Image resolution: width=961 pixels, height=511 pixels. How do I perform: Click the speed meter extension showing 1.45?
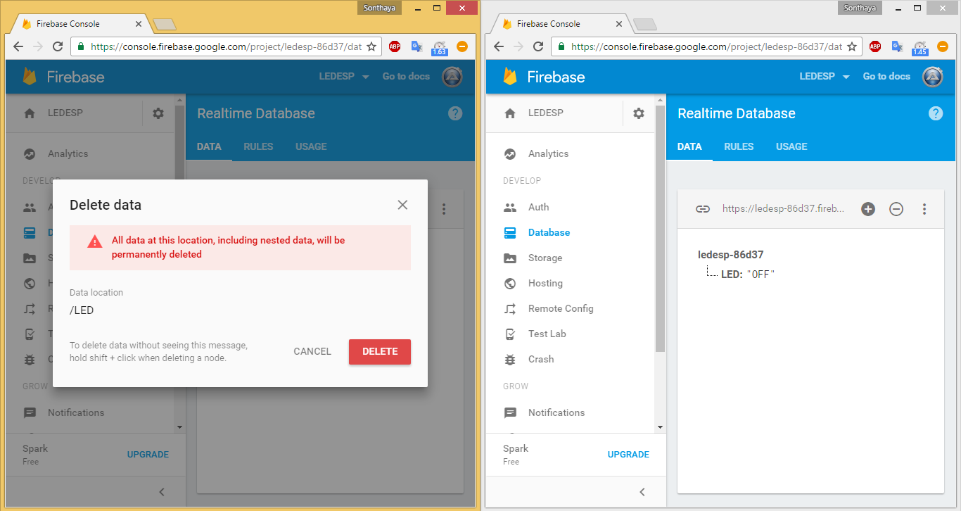point(919,47)
